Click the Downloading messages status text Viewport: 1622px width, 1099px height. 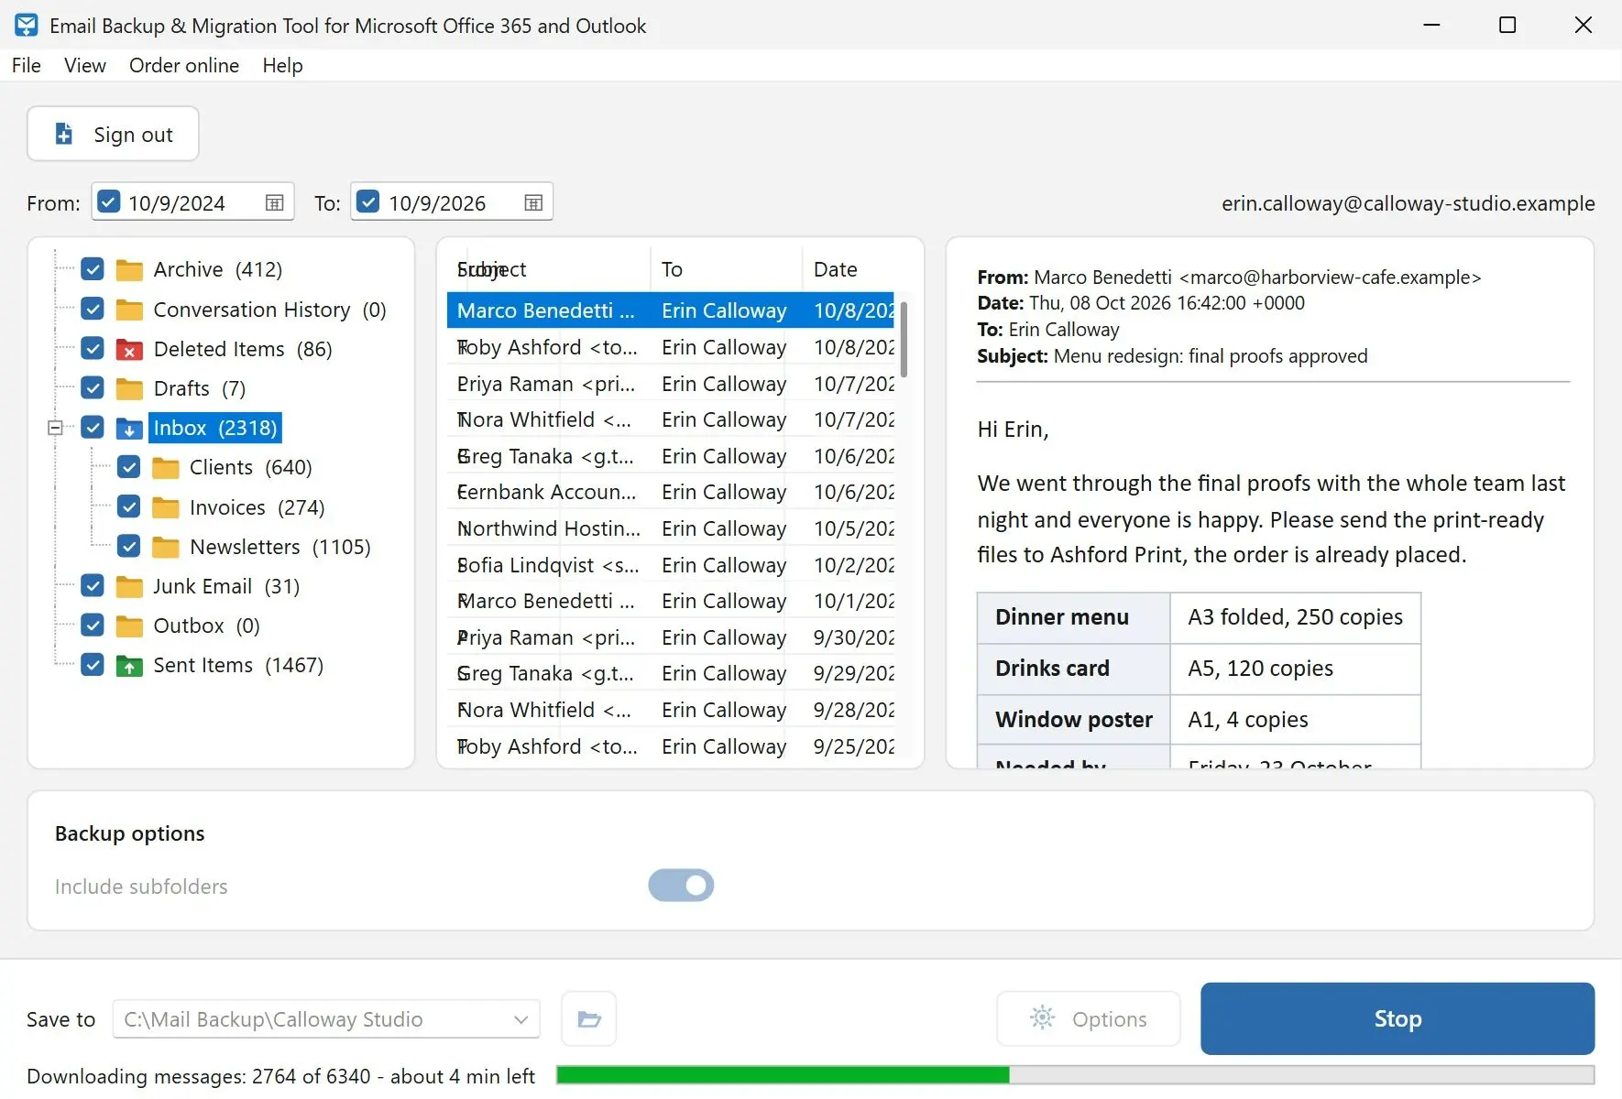280,1076
